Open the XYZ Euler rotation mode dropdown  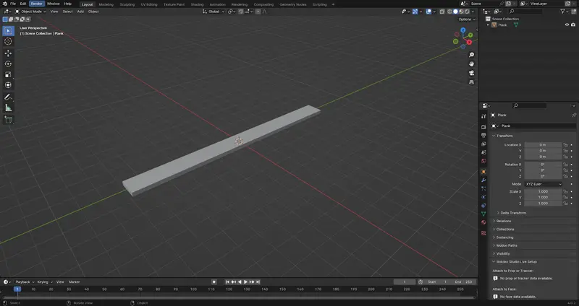point(544,184)
